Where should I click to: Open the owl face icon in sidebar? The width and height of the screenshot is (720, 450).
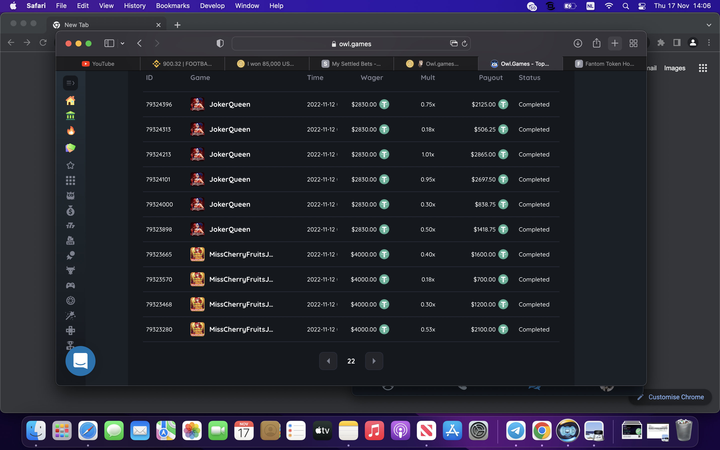pyautogui.click(x=70, y=195)
